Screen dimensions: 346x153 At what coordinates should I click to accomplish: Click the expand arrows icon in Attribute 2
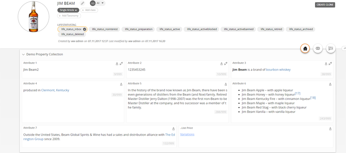tap(226, 64)
